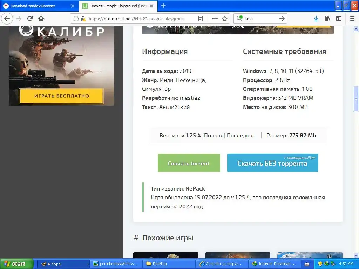Click the developer name mestiez
This screenshot has height=269, width=359.
click(190, 98)
